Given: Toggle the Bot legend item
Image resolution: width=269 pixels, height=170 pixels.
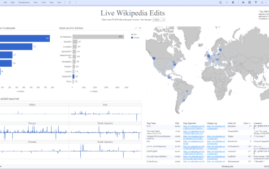Looking at the screenshot, I should point(134,34).
